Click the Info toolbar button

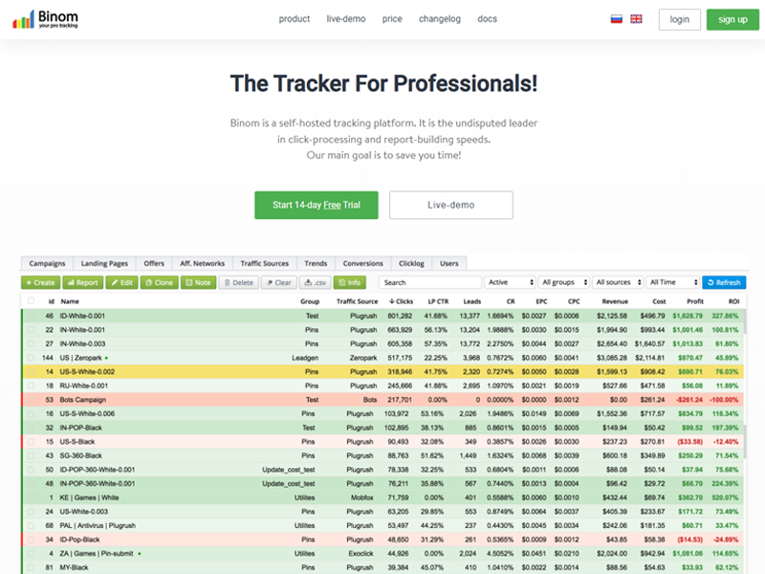coord(350,282)
